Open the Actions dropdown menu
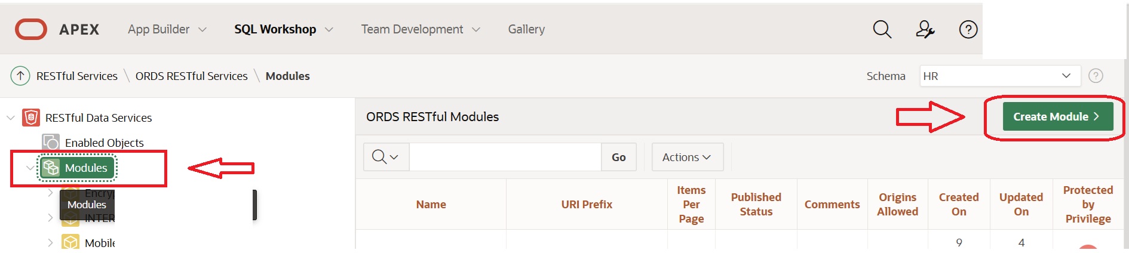 pyautogui.click(x=687, y=157)
